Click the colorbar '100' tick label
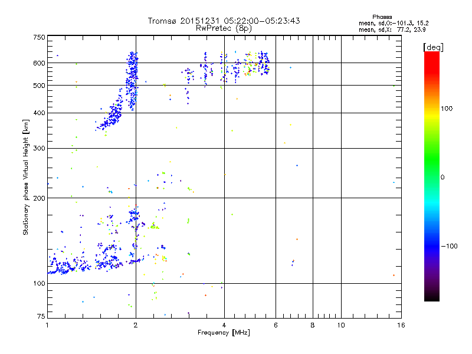The height and width of the screenshot is (354, 472). (x=447, y=109)
